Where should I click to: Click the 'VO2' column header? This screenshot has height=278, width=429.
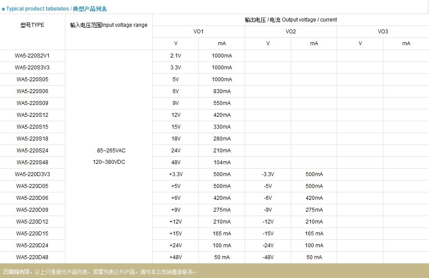click(291, 32)
